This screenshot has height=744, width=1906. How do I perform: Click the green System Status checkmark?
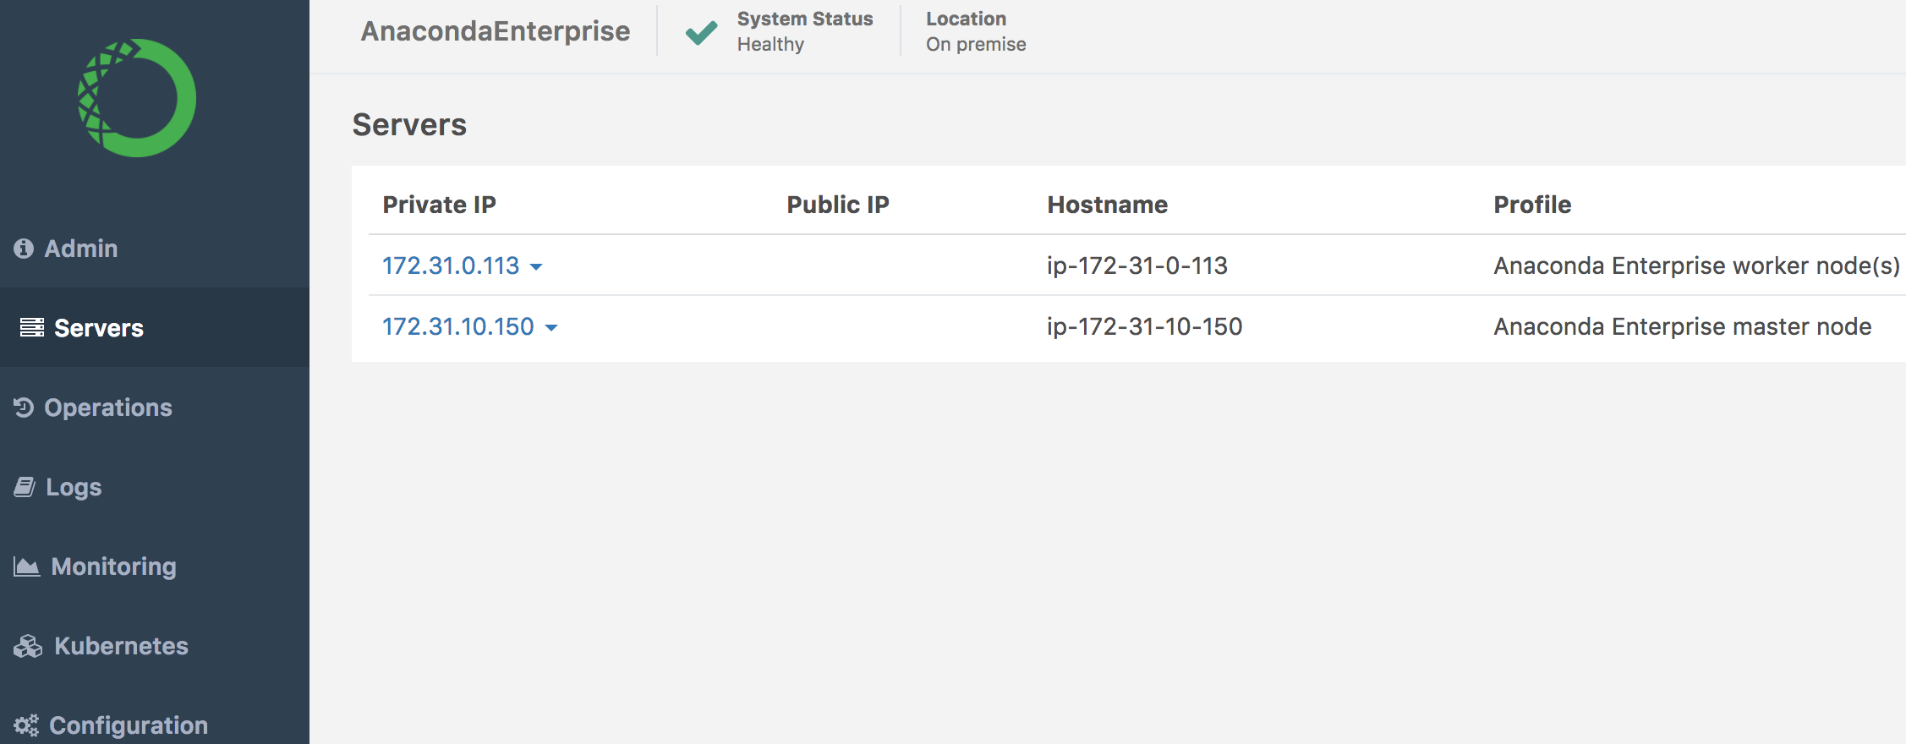tap(701, 32)
